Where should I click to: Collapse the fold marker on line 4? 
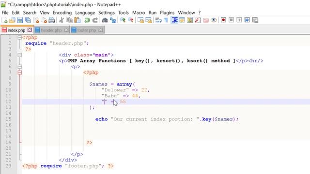19,55
